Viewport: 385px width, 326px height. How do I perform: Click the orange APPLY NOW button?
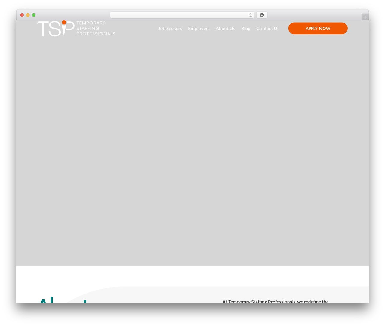pyautogui.click(x=318, y=28)
